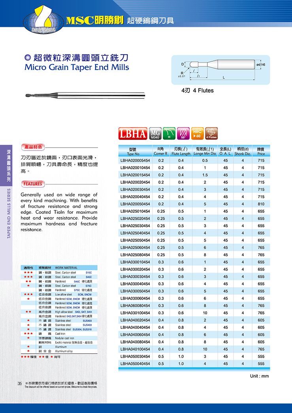The width and height of the screenshot is (292, 413).
Task: Click the blue bullet before the Chinese title
Action: click(x=27, y=58)
